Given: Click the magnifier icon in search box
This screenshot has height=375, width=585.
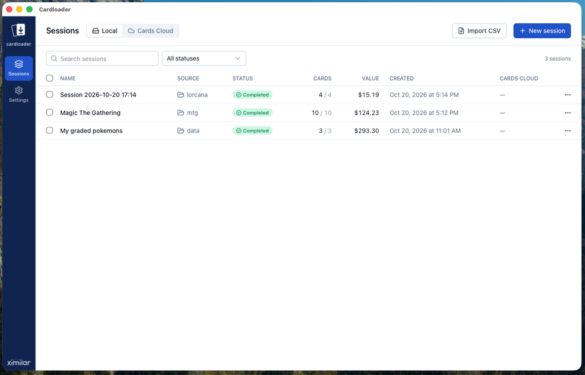Looking at the screenshot, I should point(54,59).
